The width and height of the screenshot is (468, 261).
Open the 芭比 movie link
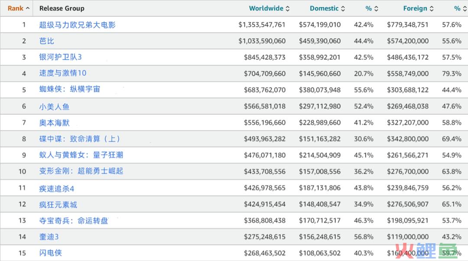(x=46, y=41)
